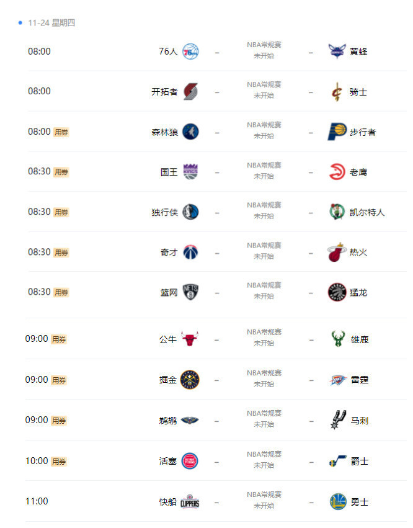Select the Cavaliers logo icon
The width and height of the screenshot is (413, 528).
point(337,92)
